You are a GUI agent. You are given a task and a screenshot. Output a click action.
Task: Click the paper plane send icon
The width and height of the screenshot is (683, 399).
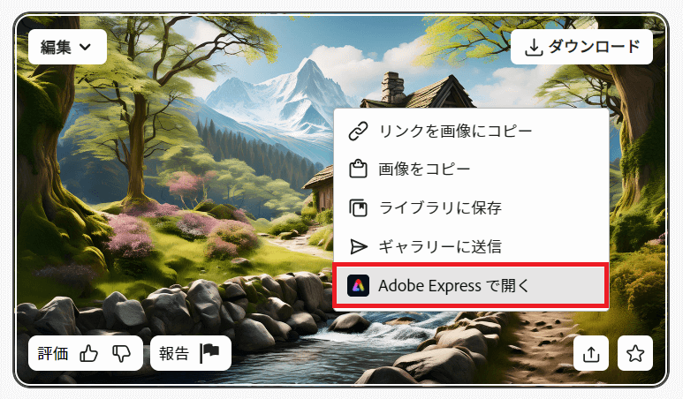(x=358, y=246)
